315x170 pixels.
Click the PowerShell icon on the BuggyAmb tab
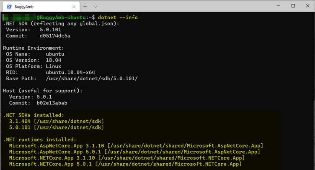(9, 7)
